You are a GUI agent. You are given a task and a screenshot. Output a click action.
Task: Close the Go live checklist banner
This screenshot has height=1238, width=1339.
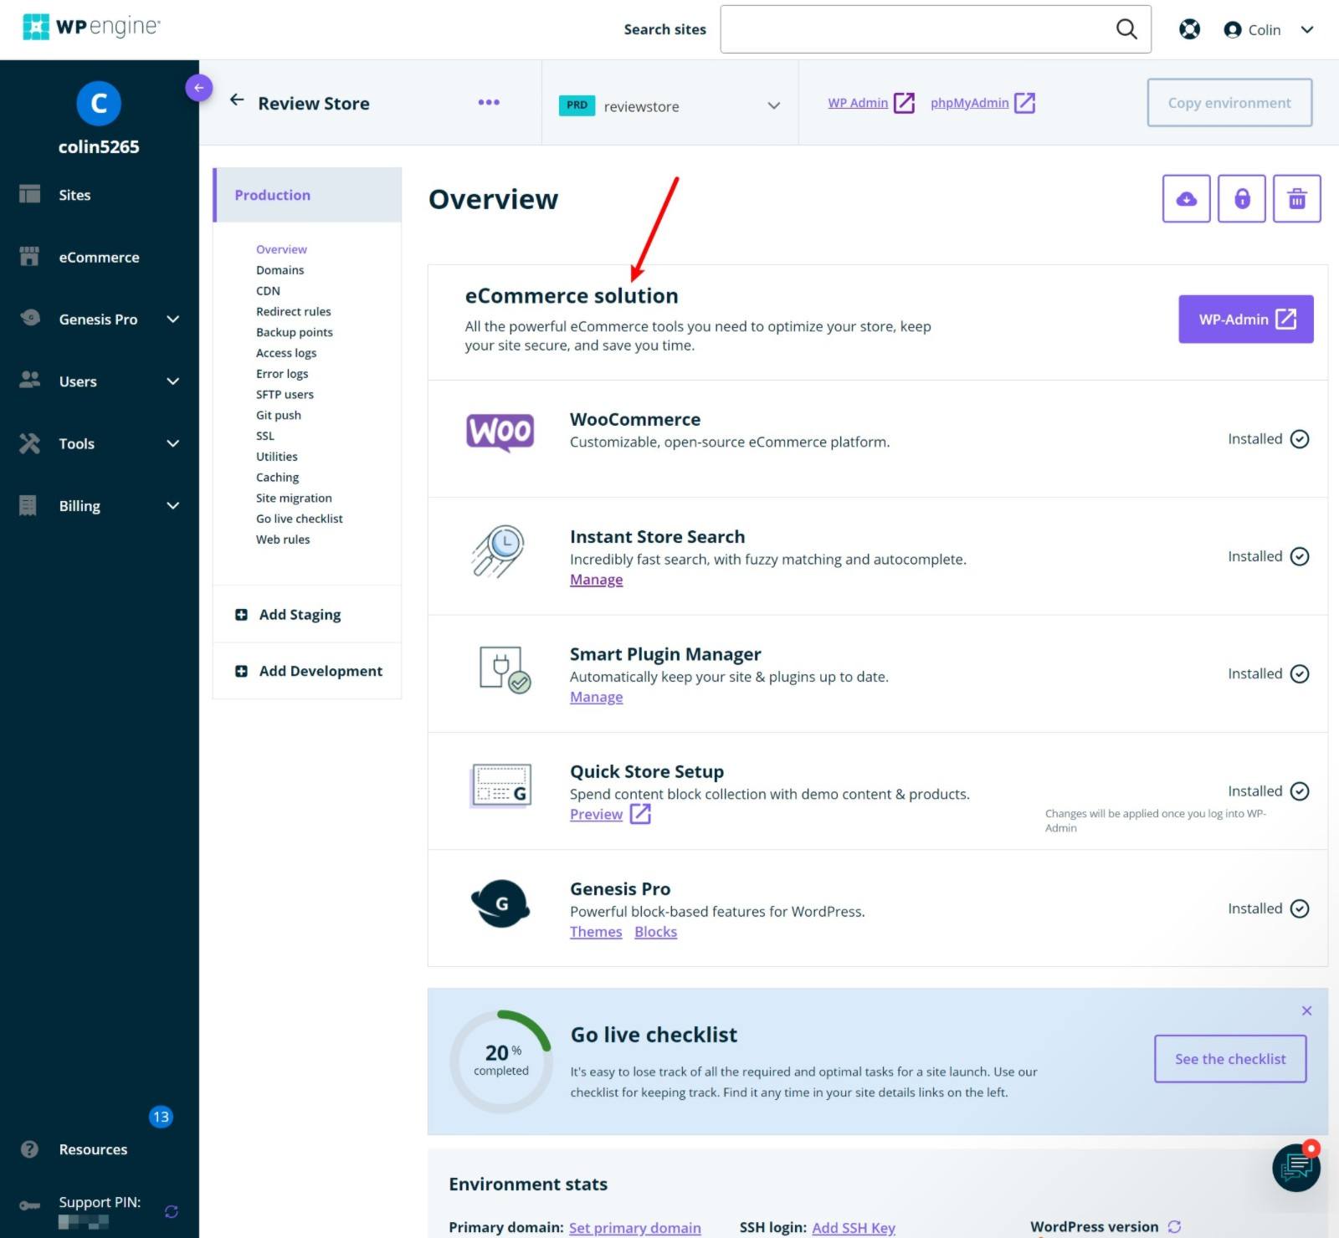pyautogui.click(x=1306, y=1010)
